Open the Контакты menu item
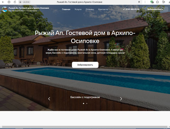Screen dimensions: 170x129 (x=103, y=9)
